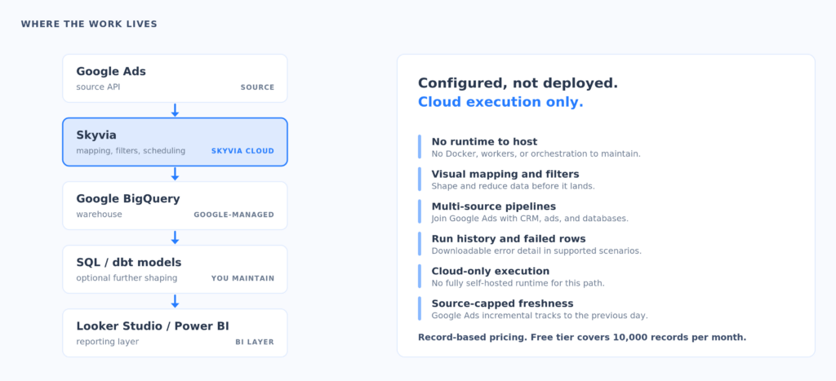Viewport: 836px width, 381px height.
Task: Click the 'GOOGLE-MANAGED' tag
Action: [x=234, y=215]
